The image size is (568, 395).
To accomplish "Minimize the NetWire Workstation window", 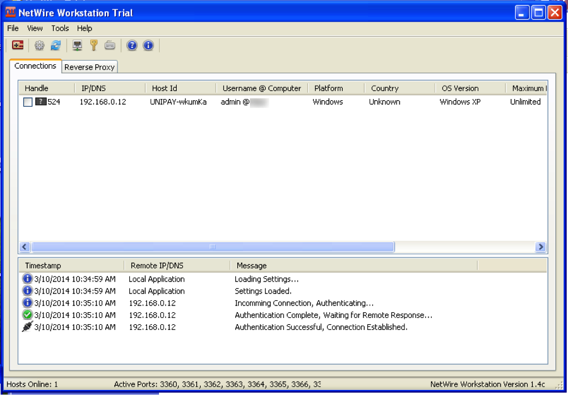I will click(522, 13).
